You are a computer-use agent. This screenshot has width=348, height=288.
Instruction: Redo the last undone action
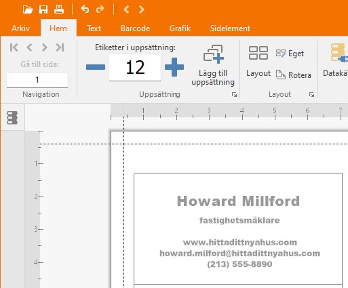(100, 9)
